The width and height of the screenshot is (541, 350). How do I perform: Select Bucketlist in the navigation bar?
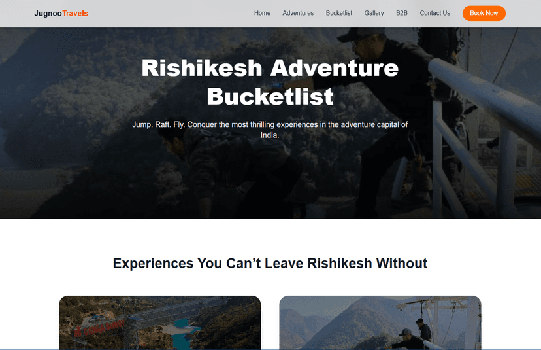[x=339, y=13]
